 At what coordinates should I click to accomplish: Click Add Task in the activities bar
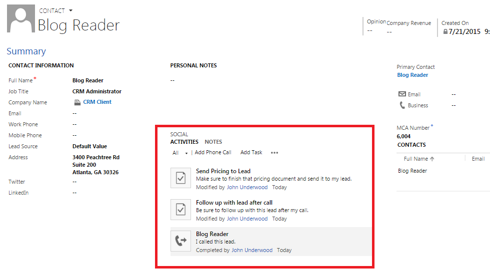coord(251,153)
